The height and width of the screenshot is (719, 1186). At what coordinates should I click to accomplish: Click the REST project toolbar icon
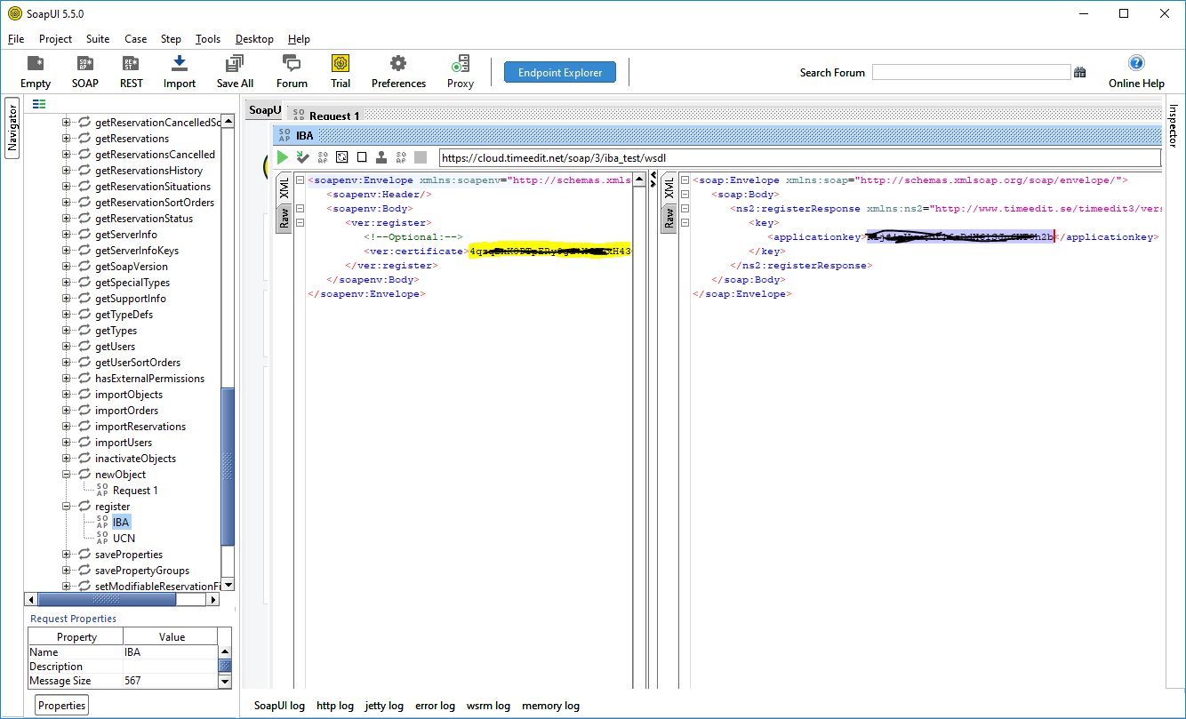tap(131, 71)
